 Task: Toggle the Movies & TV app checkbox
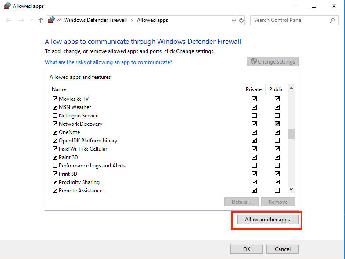(x=55, y=99)
